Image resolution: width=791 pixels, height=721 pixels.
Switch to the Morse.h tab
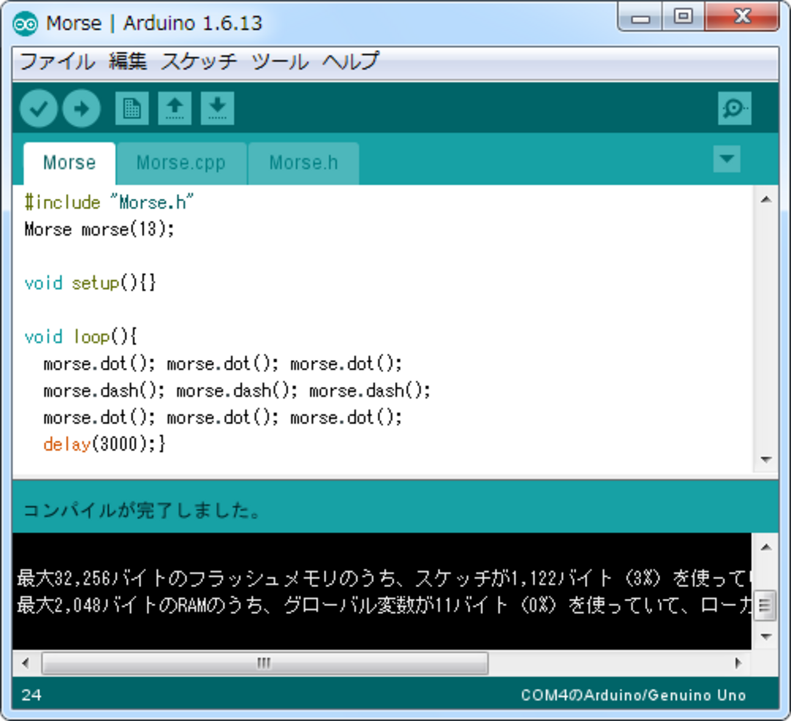coord(303,163)
